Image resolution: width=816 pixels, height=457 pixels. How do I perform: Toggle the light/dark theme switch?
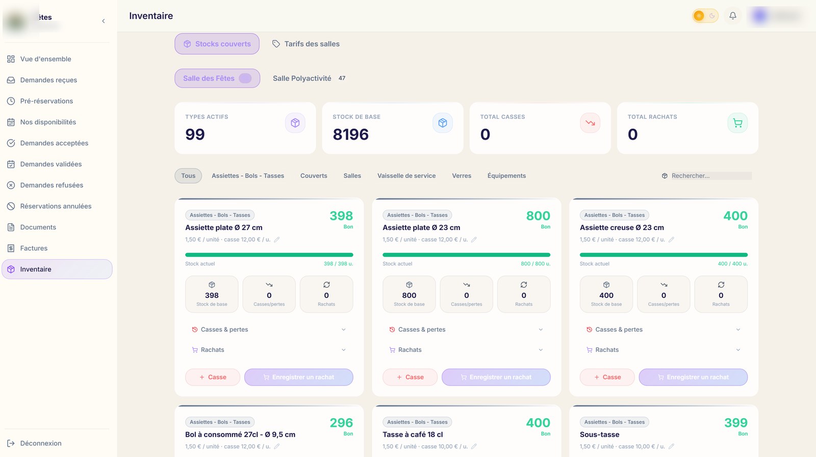[705, 16]
